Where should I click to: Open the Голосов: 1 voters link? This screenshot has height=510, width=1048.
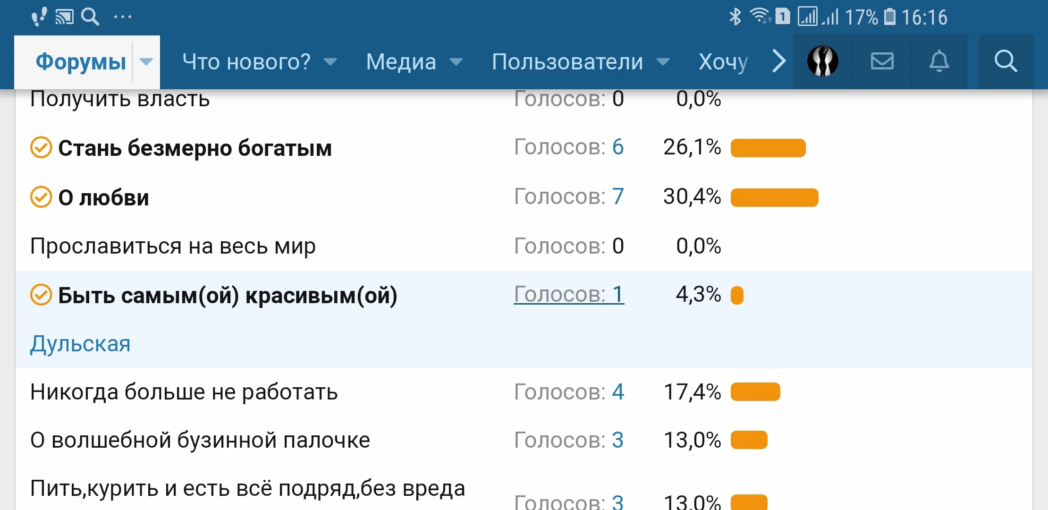tap(568, 294)
